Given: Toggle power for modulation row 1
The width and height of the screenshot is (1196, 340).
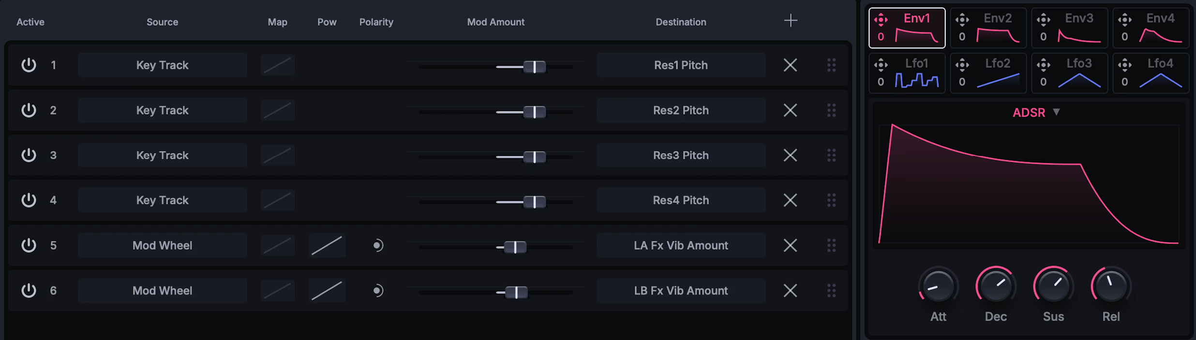Looking at the screenshot, I should pyautogui.click(x=29, y=65).
